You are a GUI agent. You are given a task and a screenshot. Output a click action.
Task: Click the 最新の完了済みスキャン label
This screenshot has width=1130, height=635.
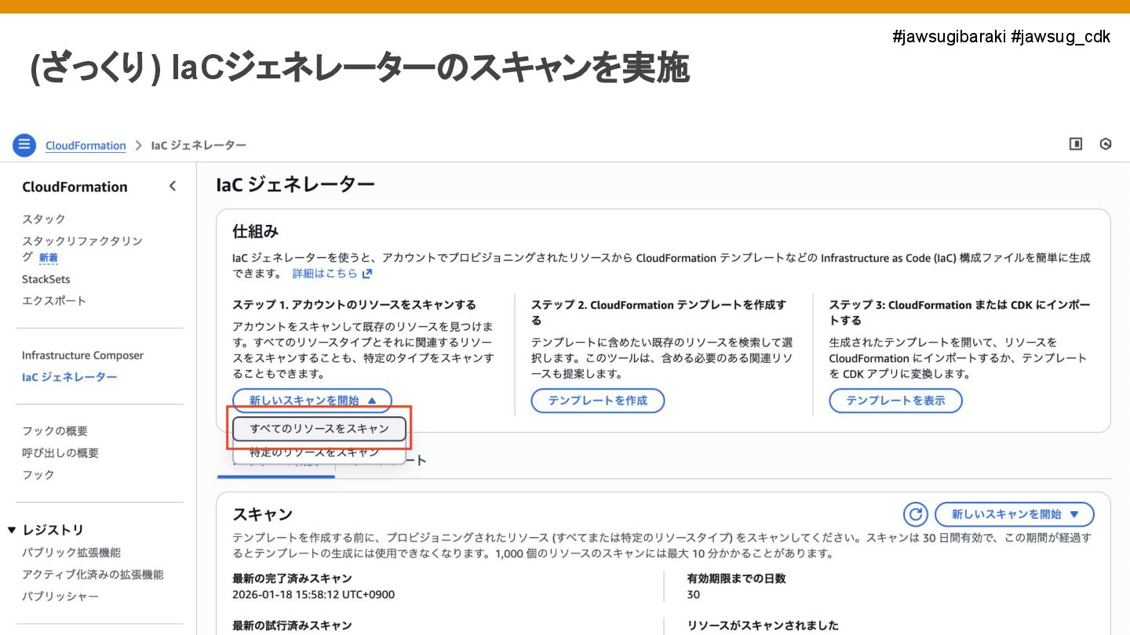point(292,579)
